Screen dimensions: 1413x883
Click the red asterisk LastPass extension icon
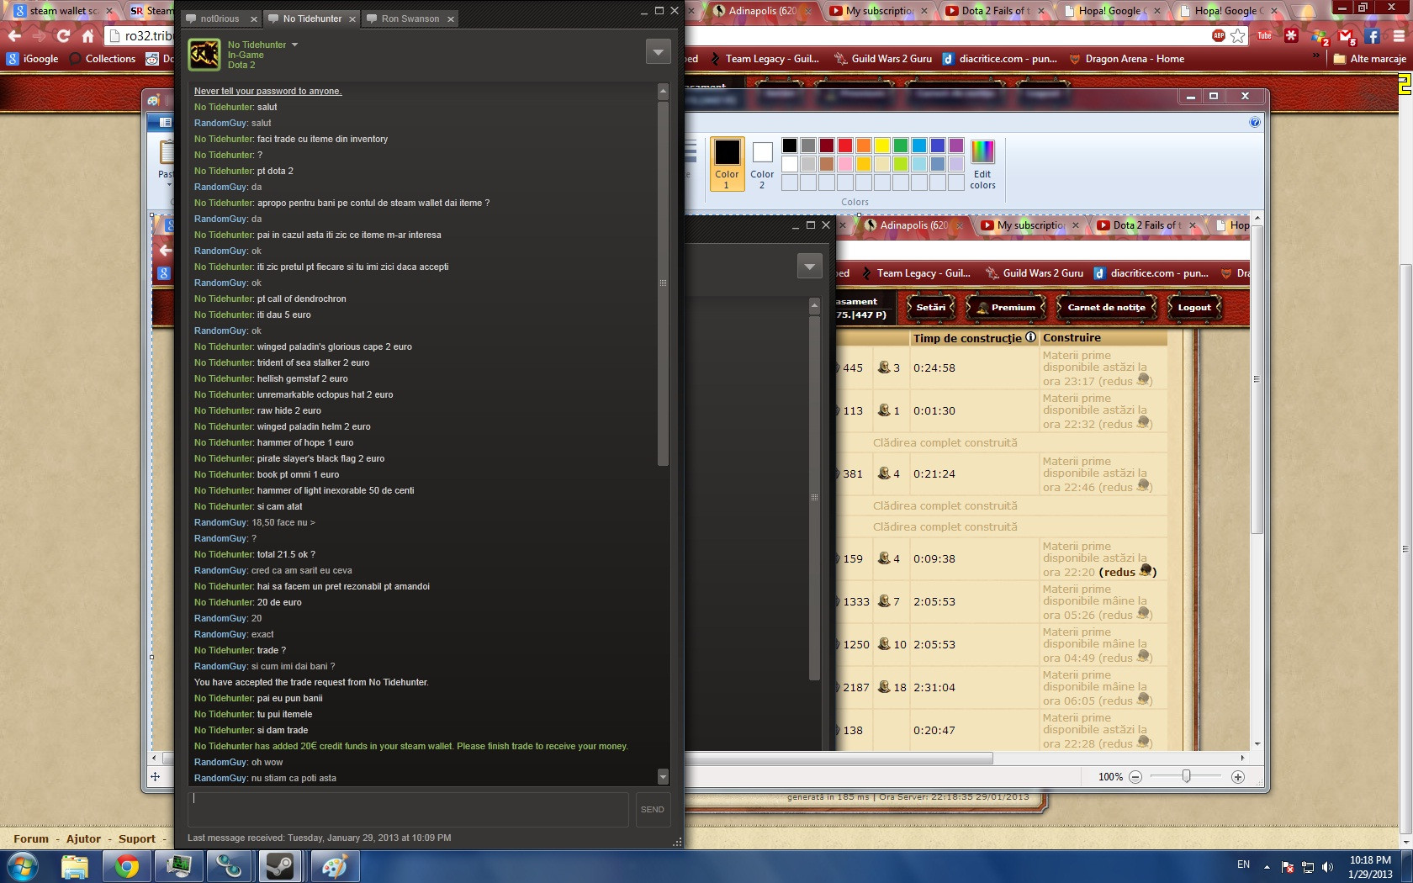(1291, 35)
